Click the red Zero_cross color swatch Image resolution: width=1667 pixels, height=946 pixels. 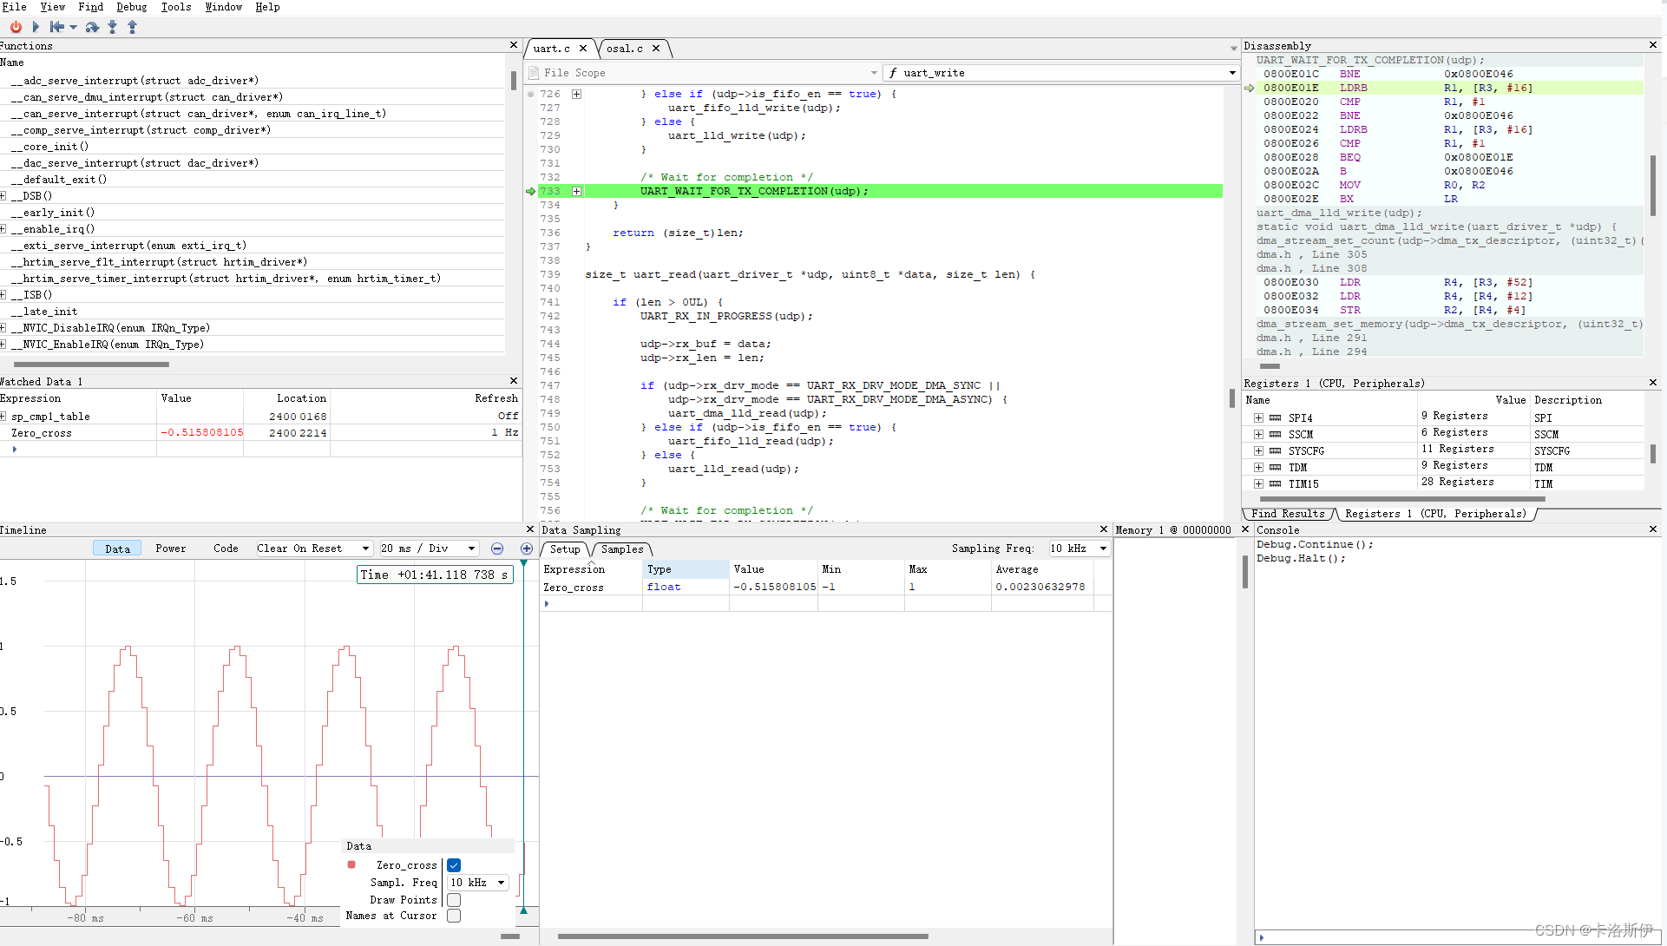[x=351, y=864]
